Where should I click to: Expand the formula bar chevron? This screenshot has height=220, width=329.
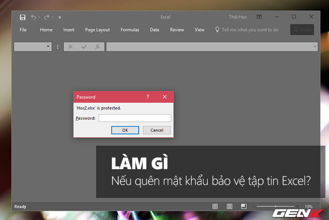tap(315, 46)
